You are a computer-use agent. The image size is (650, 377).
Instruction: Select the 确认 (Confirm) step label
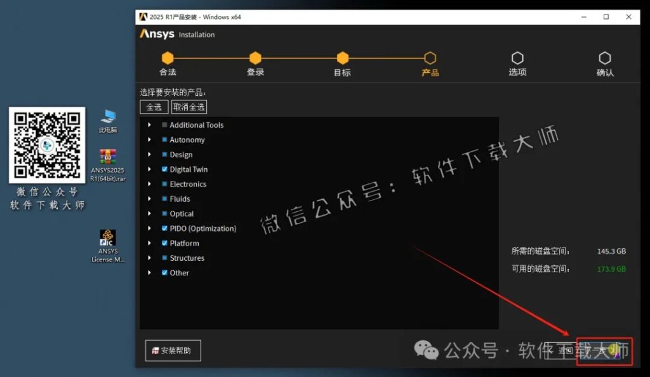pos(605,73)
